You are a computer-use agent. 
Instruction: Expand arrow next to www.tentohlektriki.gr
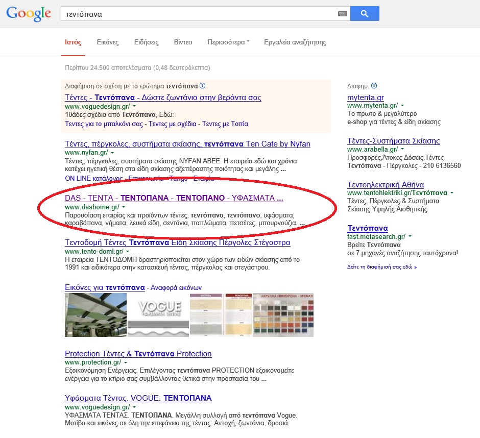(452, 192)
